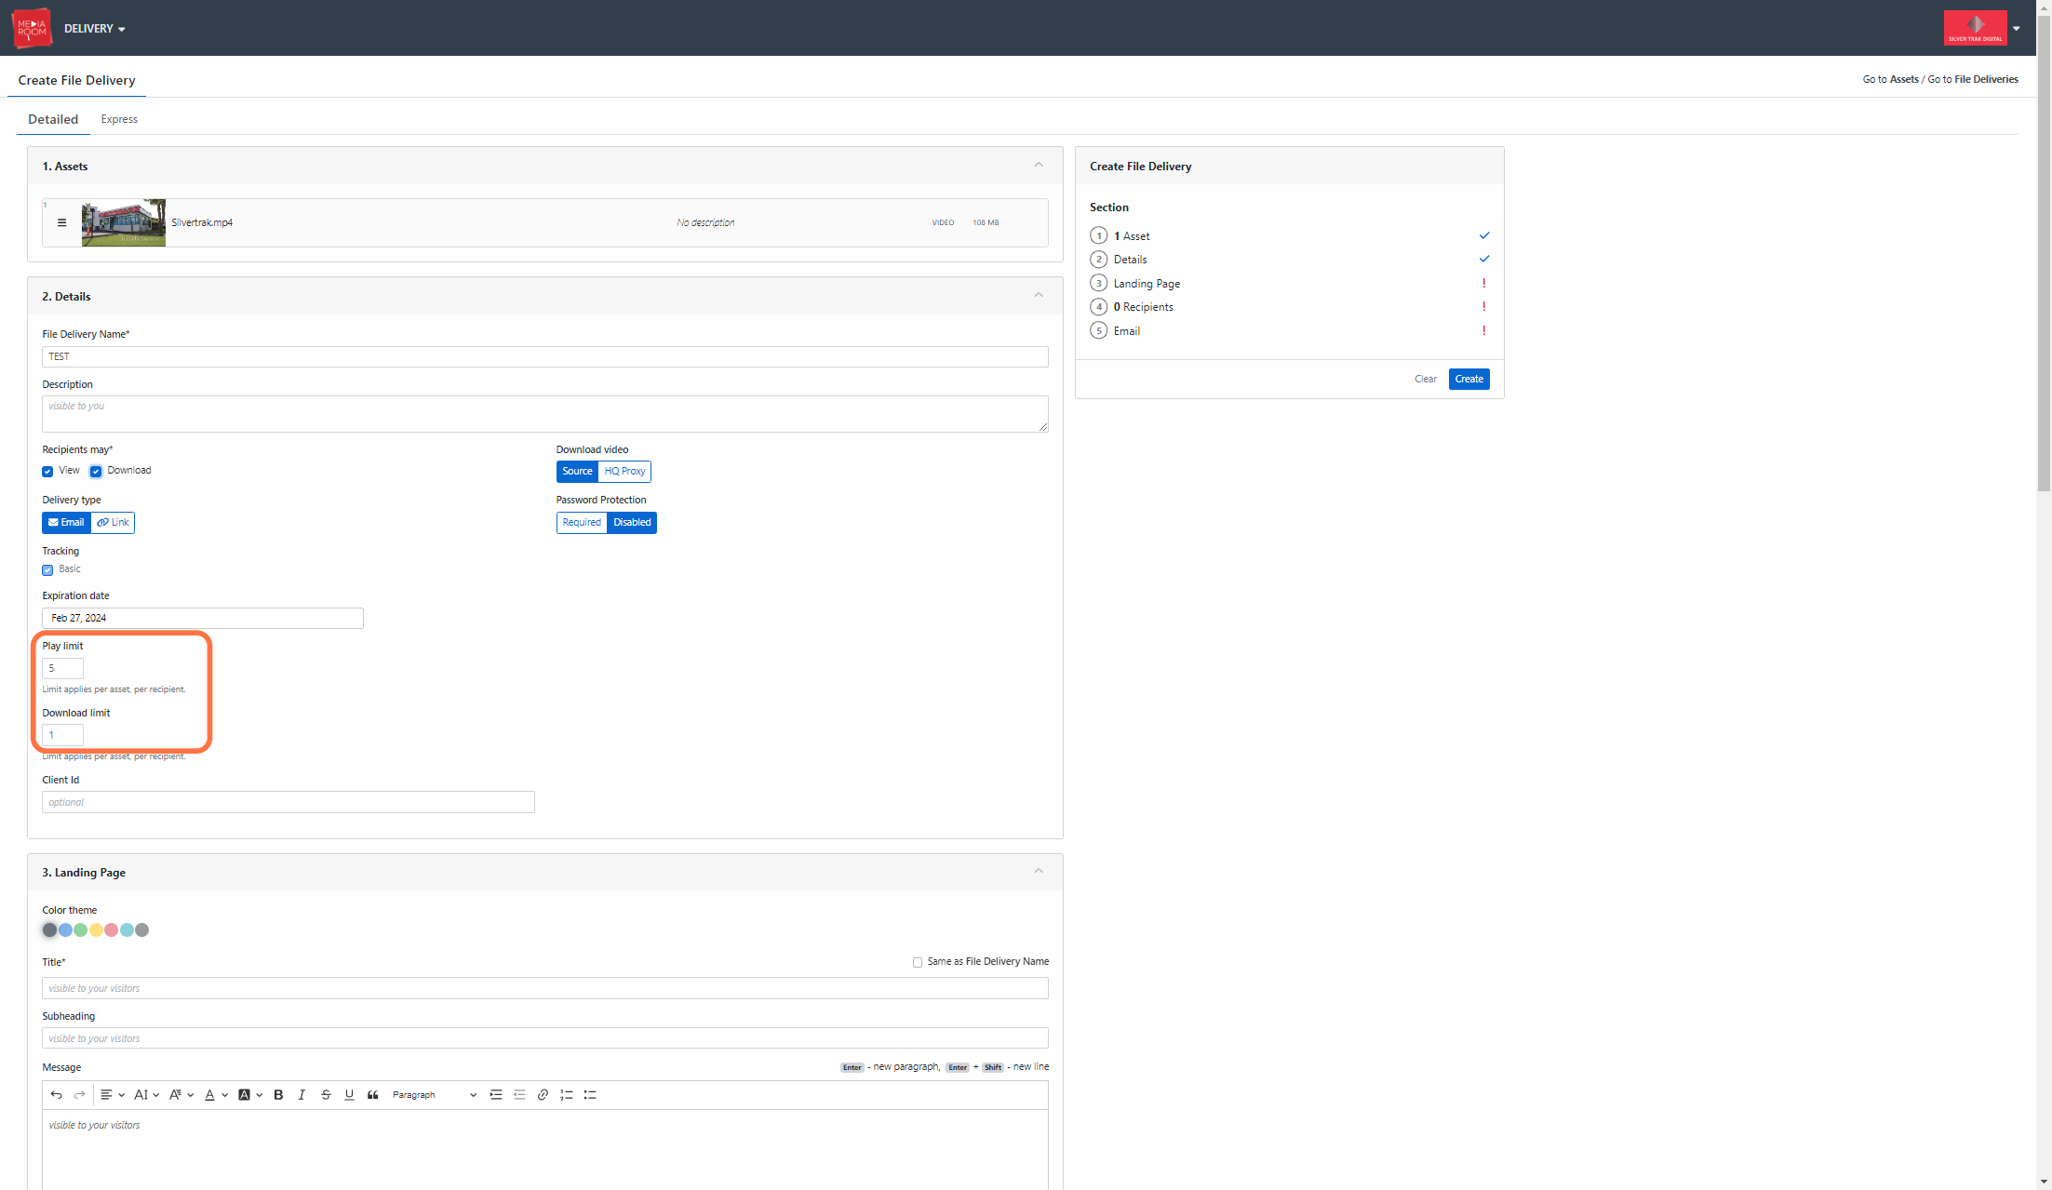This screenshot has height=1190, width=2052.
Task: Focus the Client Id field
Action: 288,803
